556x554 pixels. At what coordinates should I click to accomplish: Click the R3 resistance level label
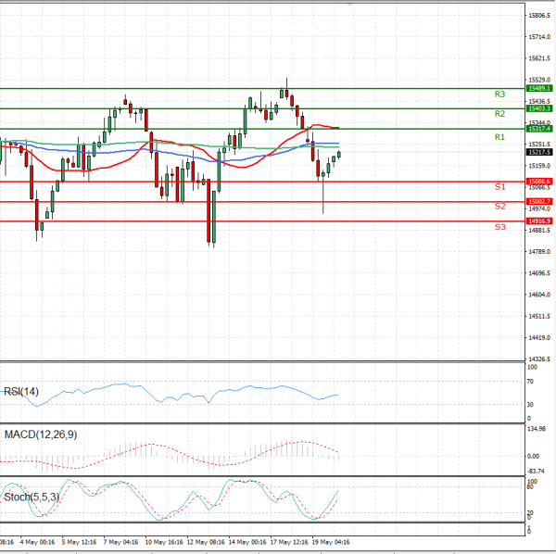point(499,94)
